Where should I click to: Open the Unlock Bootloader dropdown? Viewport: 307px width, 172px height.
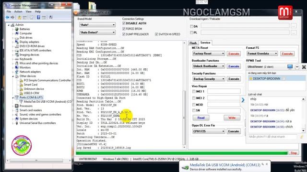[x=209, y=66]
